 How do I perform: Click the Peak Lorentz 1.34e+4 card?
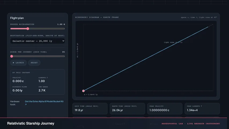tap(202, 109)
